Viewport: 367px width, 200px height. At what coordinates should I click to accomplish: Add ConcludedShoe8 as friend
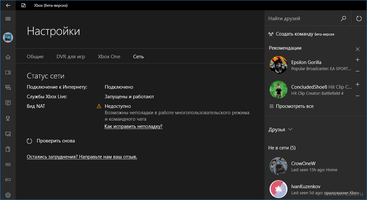click(x=357, y=84)
